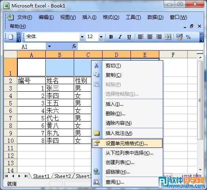207x190 pixels.
Task: Open the 窗口(W) menu
Action: point(178,17)
